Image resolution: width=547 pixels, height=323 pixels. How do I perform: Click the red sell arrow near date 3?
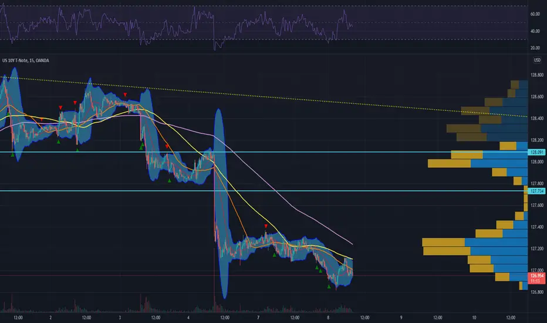tap(125, 95)
